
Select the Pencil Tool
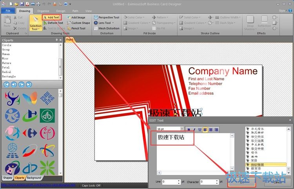(x=76, y=28)
